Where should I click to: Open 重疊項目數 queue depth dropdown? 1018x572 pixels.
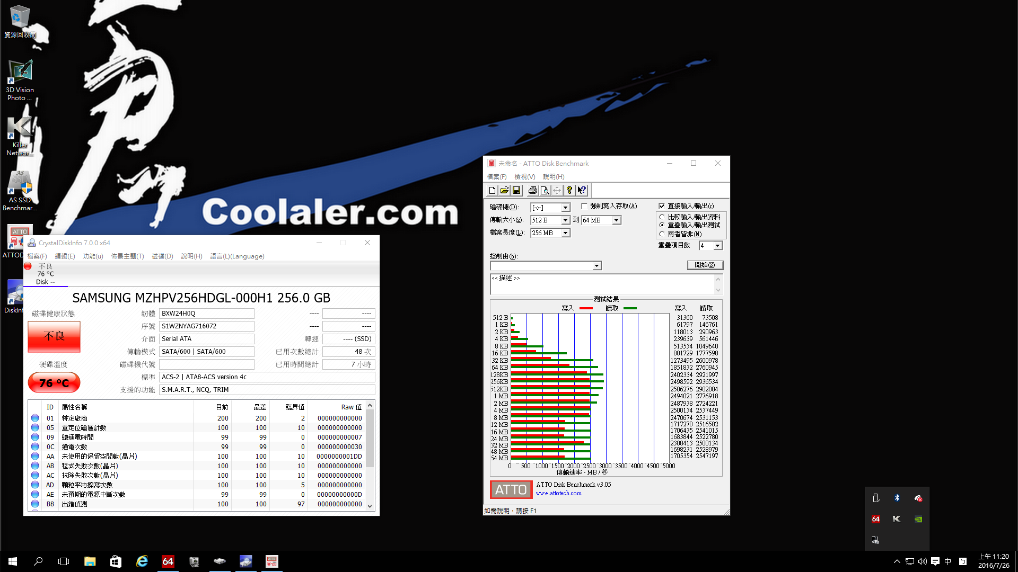click(717, 246)
